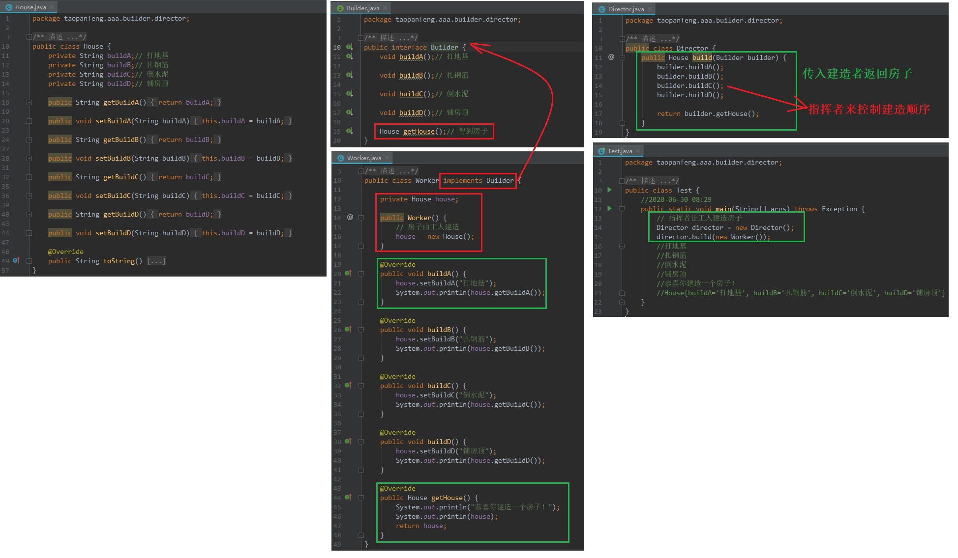Click gutter implementation icon next to buildD() in Builder.java
Screen dimensions: 958x558
[x=349, y=112]
